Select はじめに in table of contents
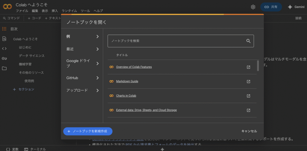 (25, 48)
